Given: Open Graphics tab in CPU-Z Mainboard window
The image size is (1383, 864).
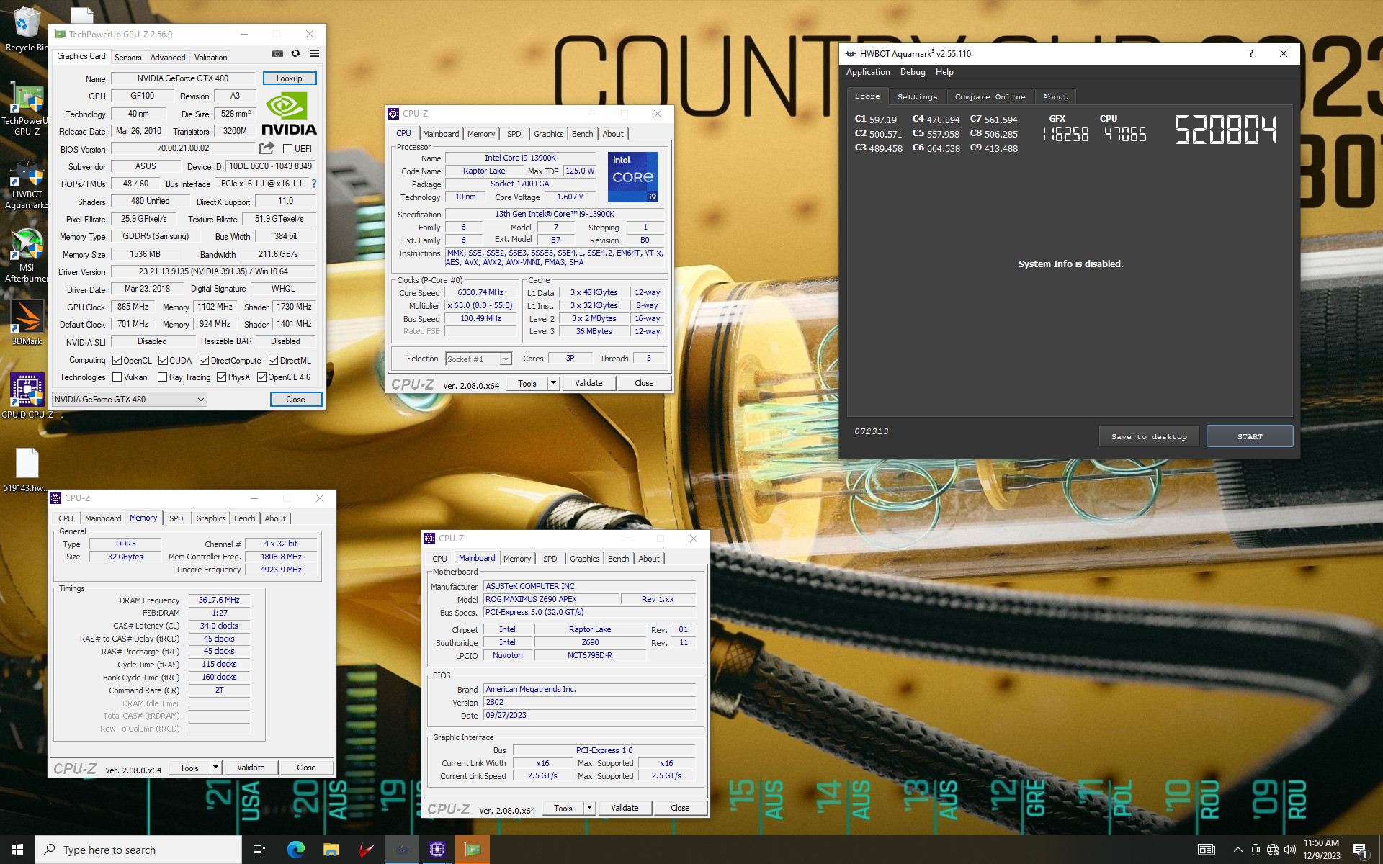Looking at the screenshot, I should [x=584, y=559].
